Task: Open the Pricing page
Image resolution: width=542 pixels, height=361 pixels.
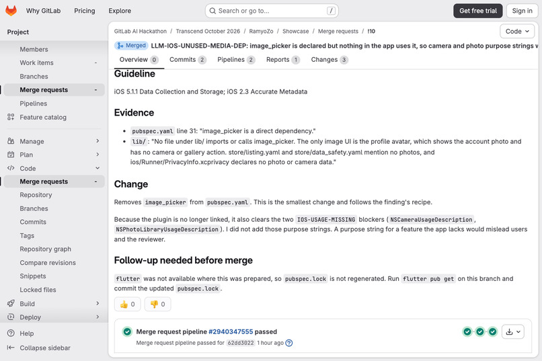Action: coord(84,11)
